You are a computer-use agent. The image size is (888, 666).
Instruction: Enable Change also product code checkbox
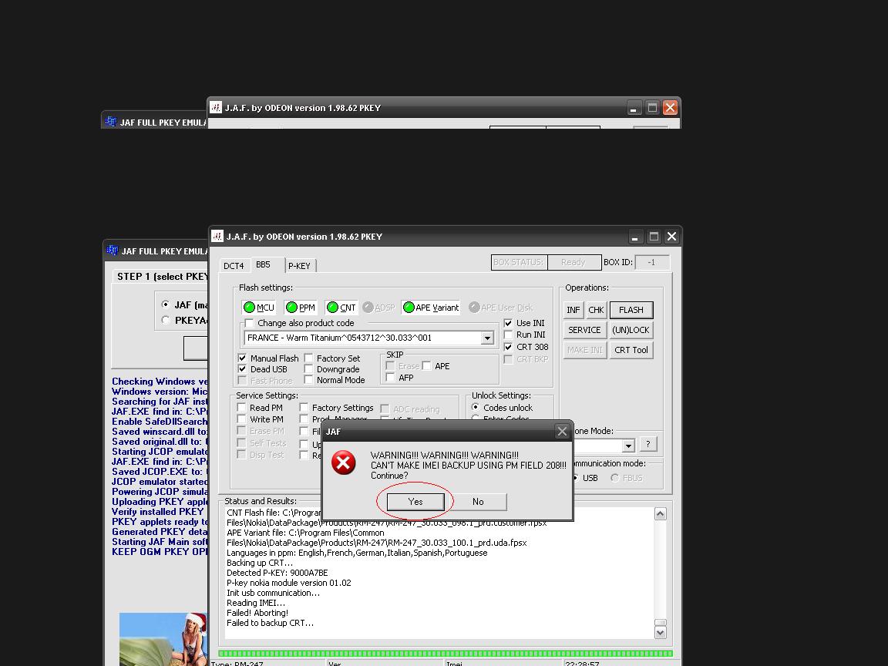pos(249,323)
